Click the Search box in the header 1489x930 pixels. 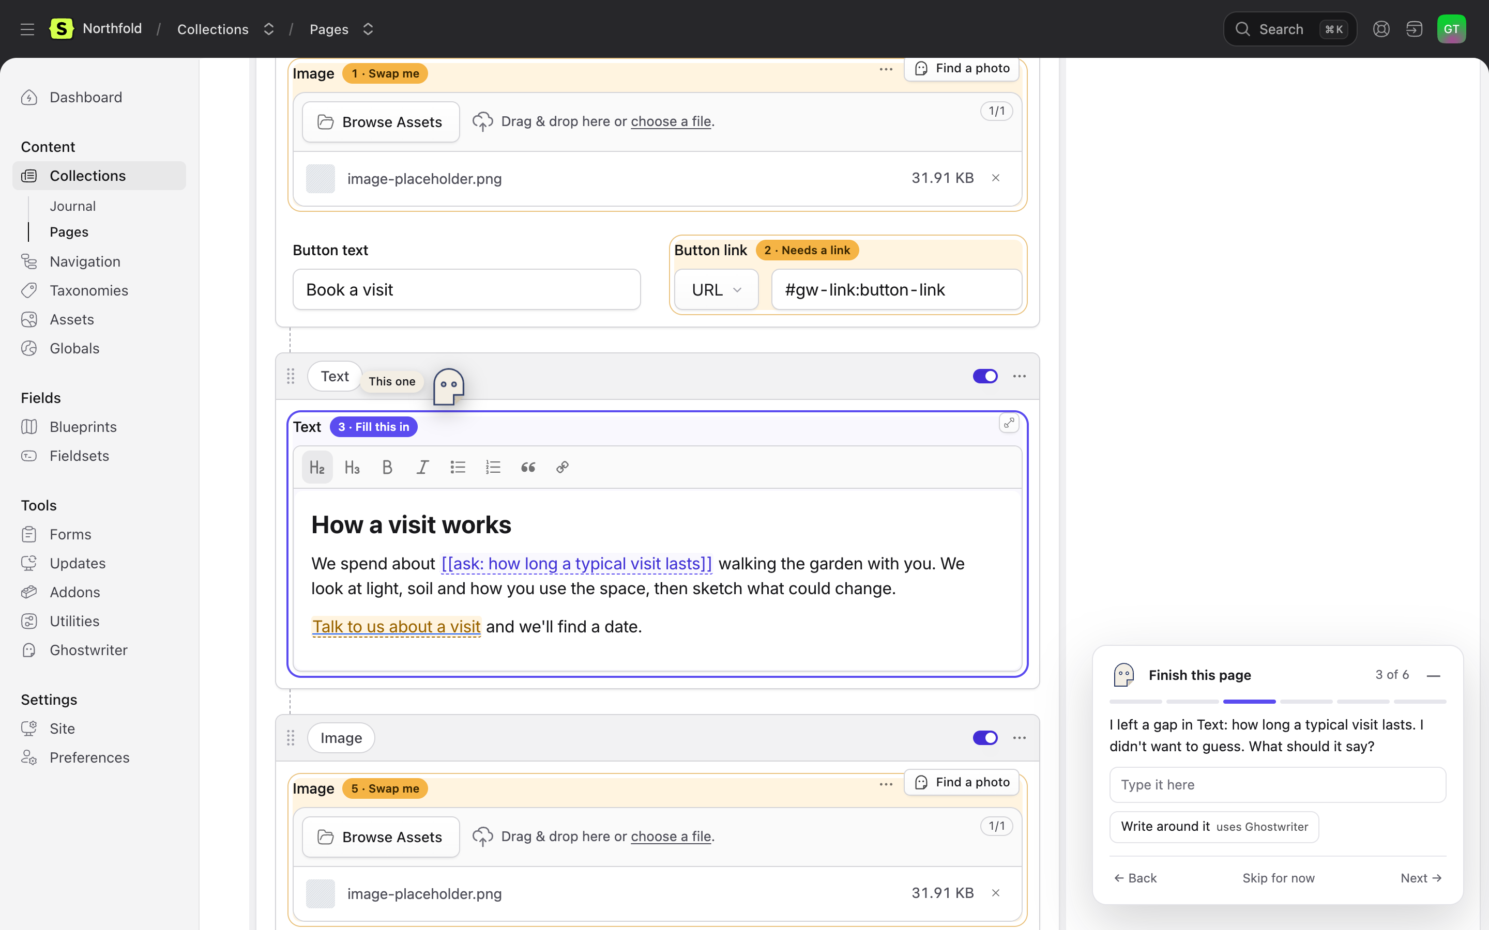tap(1290, 29)
